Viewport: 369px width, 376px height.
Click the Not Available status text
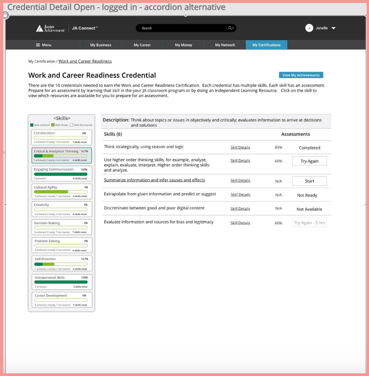[309, 209]
